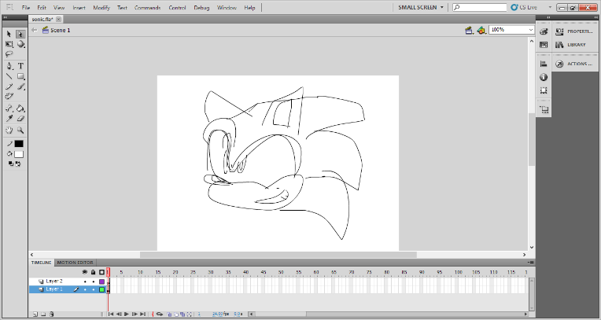Select the Selection (black arrow) tool
The width and height of the screenshot is (601, 320).
tap(9, 34)
